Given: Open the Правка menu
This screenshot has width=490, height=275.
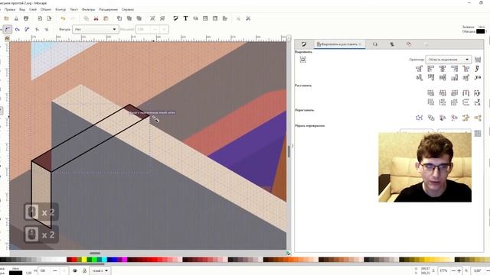Looking at the screenshot, I should point(10,10).
